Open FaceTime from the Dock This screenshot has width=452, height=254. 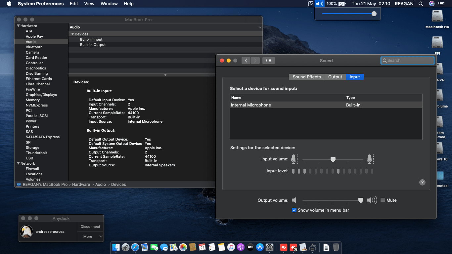[x=154, y=247]
